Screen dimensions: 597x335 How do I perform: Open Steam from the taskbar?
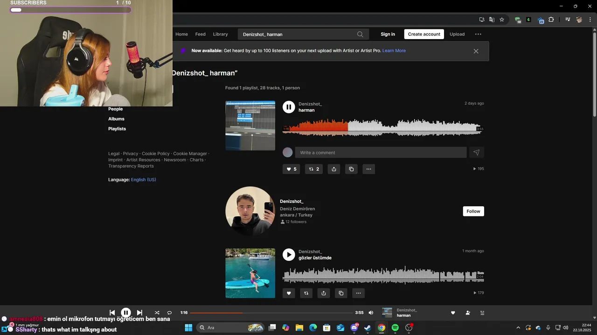368,328
